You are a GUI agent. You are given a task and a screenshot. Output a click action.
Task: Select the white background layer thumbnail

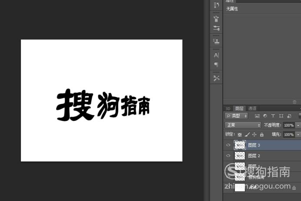240,188
